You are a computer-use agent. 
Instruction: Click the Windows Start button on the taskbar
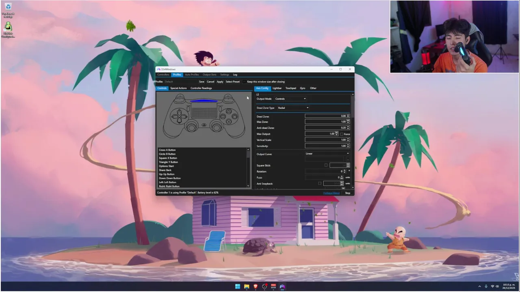[x=237, y=286]
